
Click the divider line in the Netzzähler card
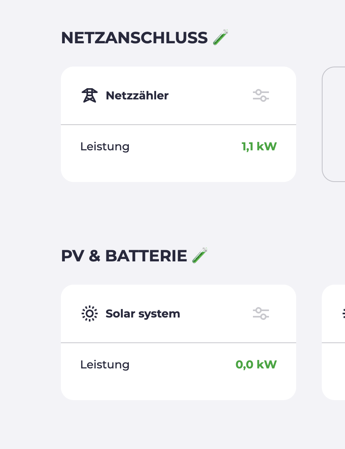(x=179, y=125)
